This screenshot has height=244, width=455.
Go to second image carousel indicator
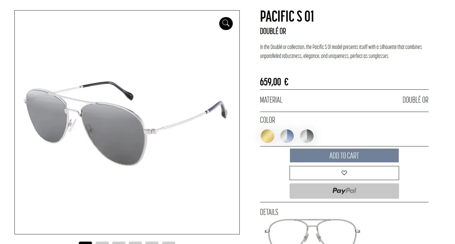coord(102,242)
